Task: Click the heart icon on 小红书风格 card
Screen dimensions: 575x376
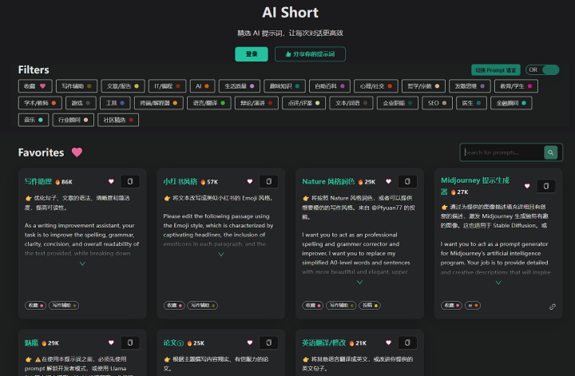Action: click(249, 182)
